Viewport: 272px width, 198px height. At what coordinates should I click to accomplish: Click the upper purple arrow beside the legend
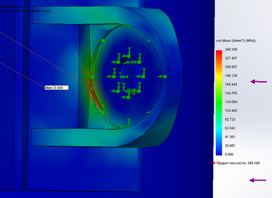[x=258, y=81]
